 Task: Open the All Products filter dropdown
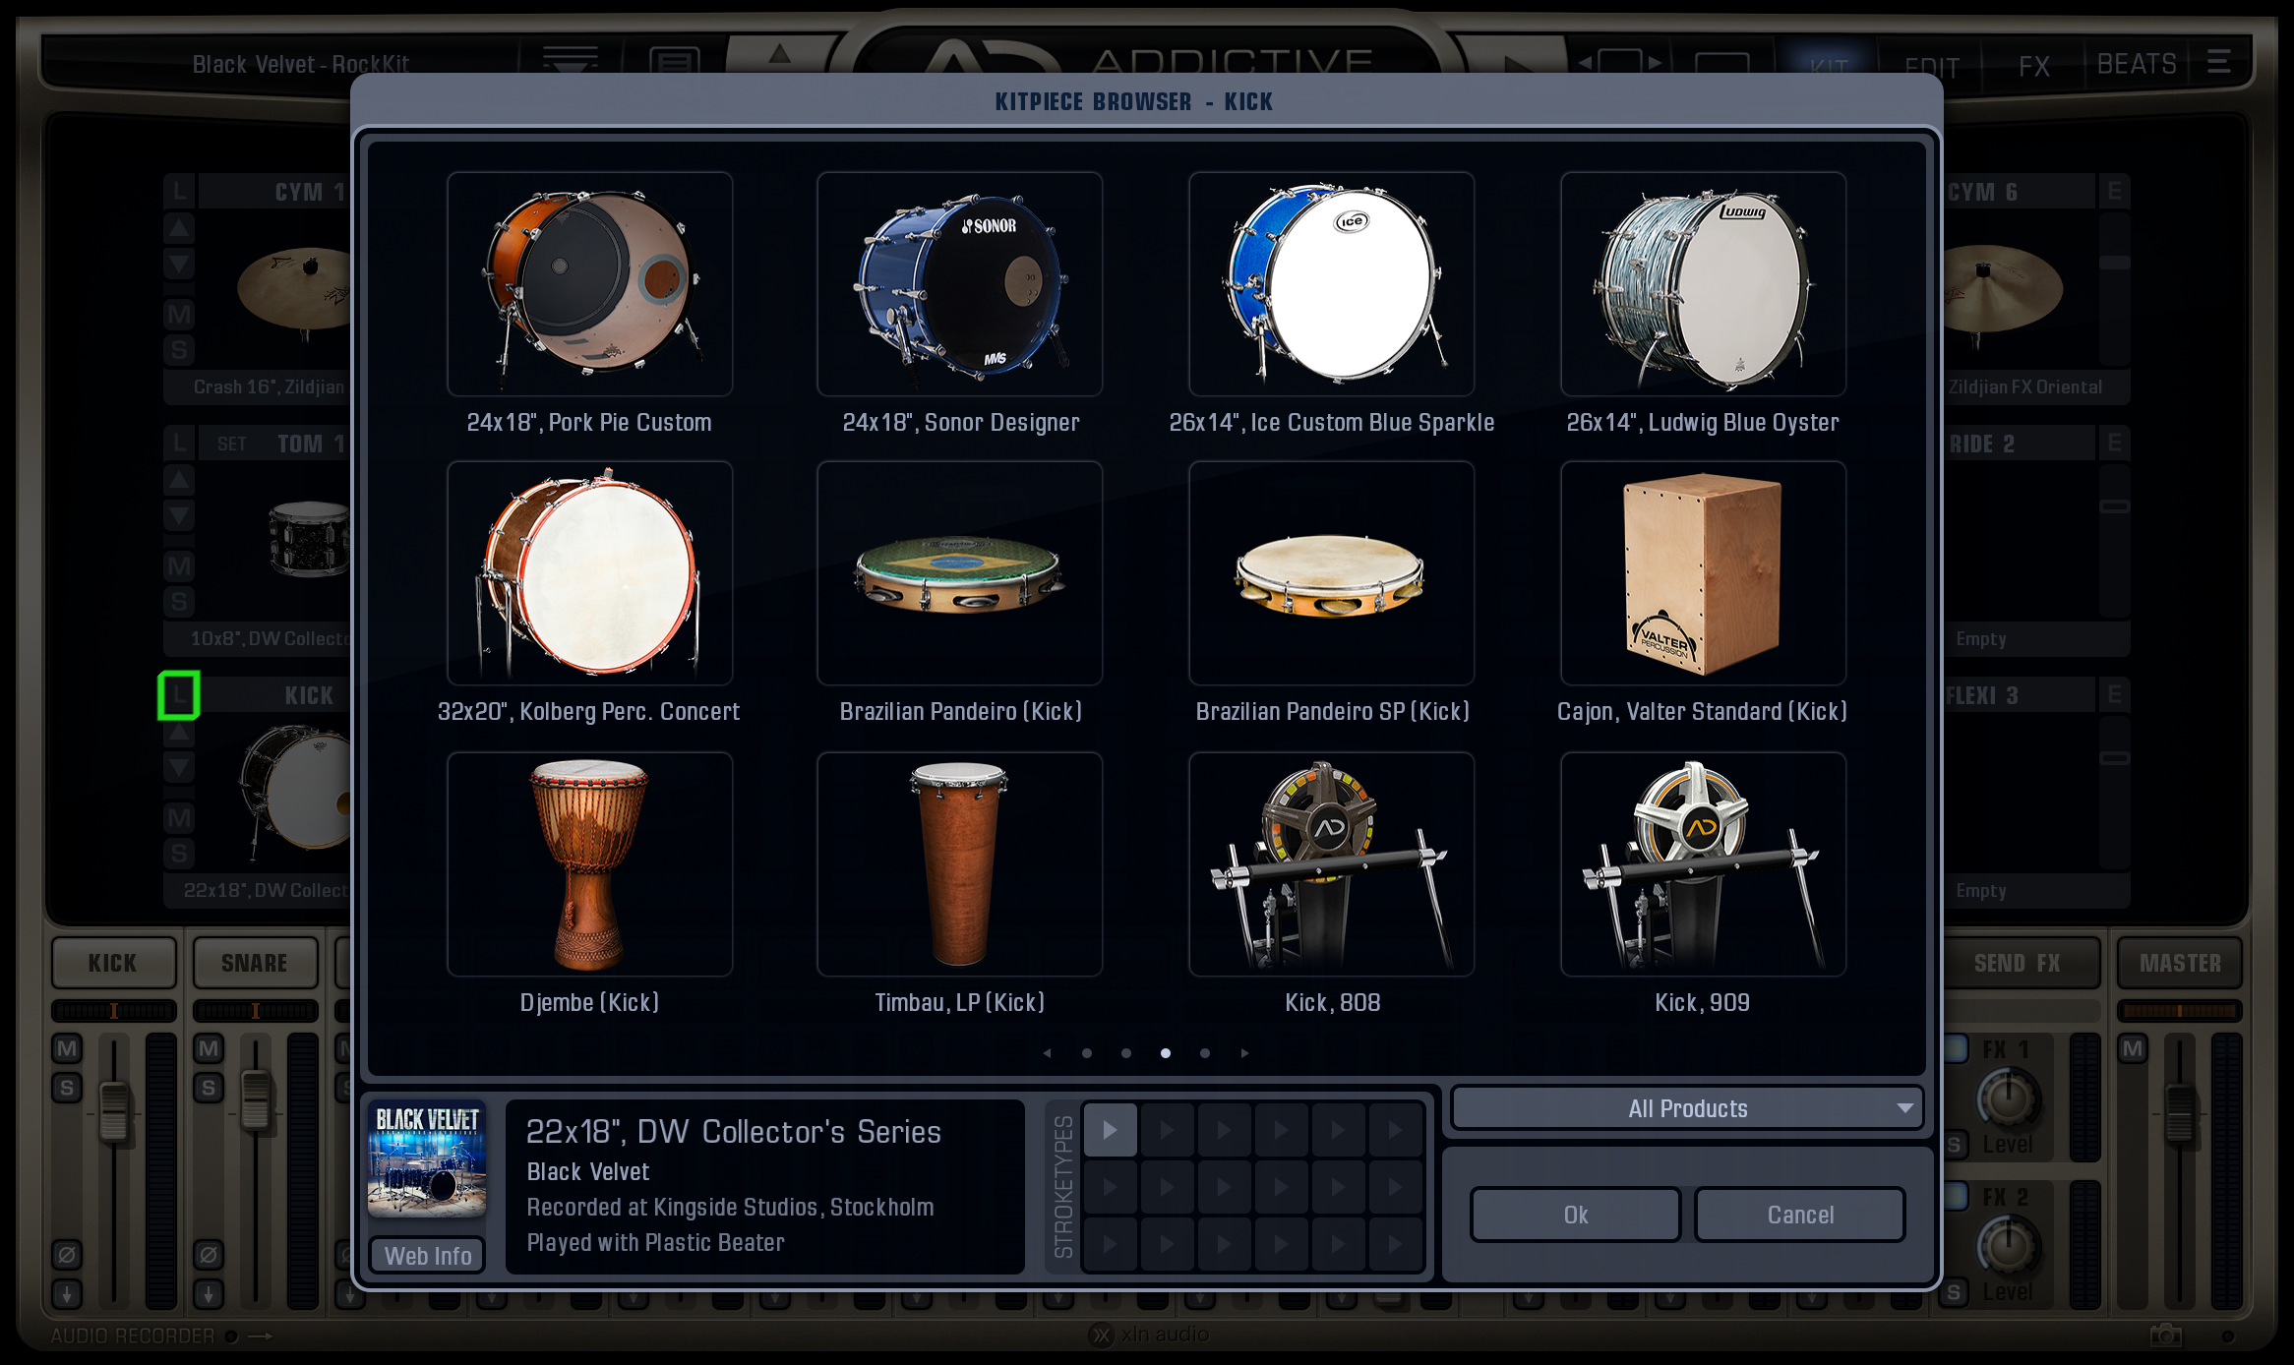(1687, 1108)
